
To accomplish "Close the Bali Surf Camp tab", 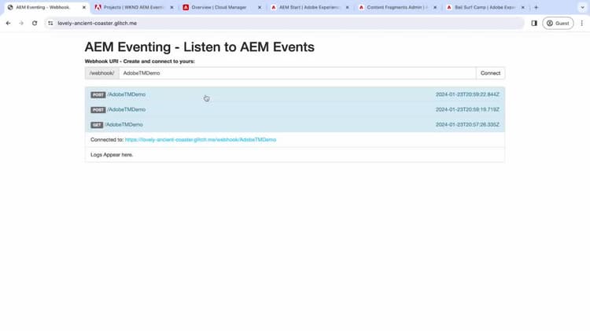I will click(522, 8).
